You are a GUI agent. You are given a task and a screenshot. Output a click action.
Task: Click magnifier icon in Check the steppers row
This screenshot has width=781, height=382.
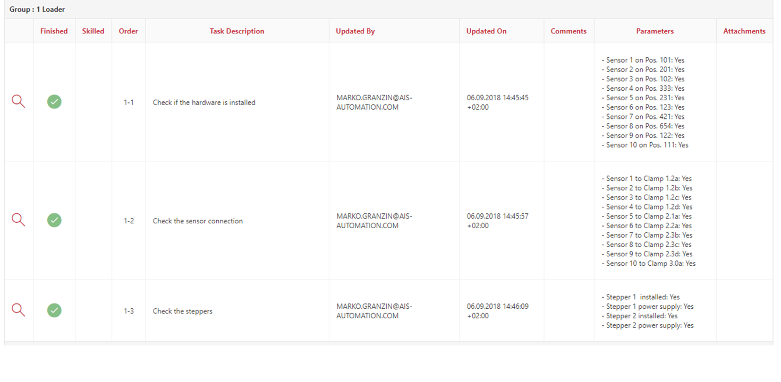[19, 310]
